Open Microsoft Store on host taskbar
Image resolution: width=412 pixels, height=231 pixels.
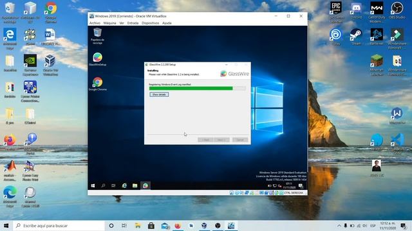click(151, 225)
